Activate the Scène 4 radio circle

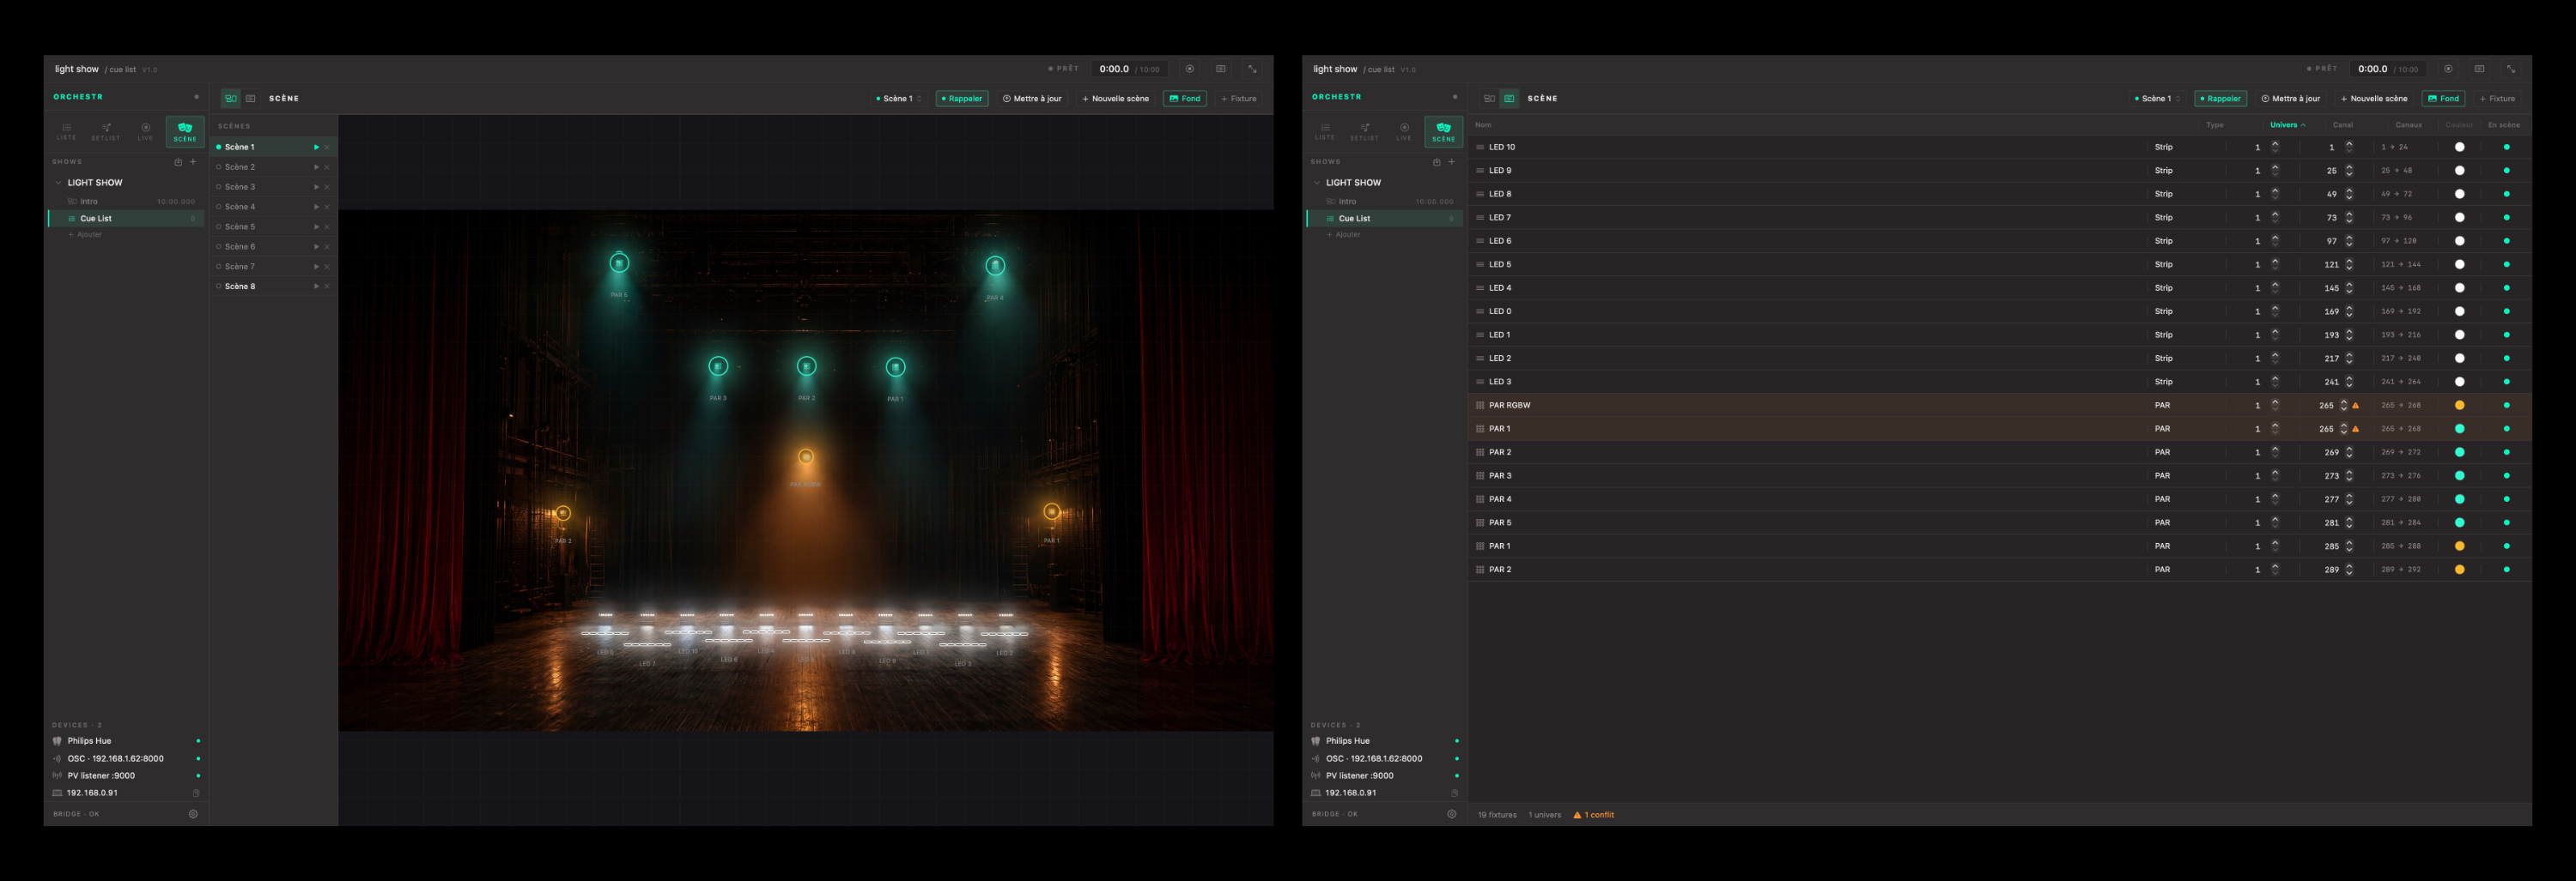tap(219, 207)
